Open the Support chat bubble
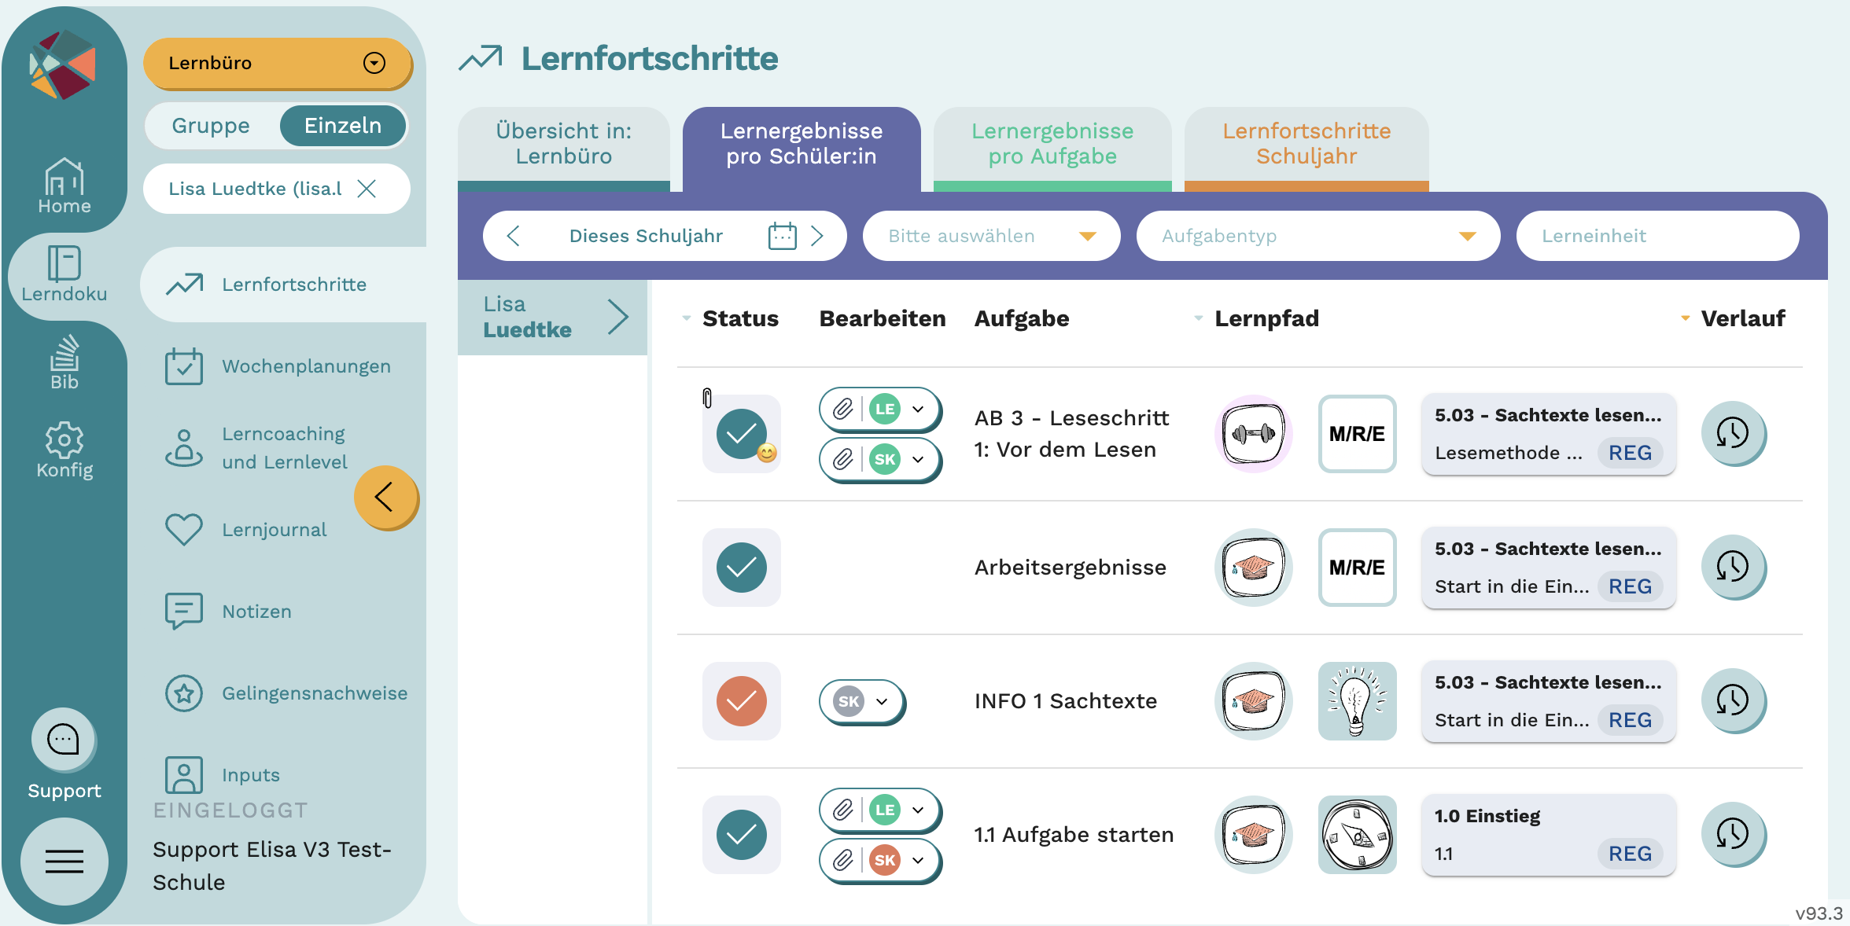 click(63, 740)
